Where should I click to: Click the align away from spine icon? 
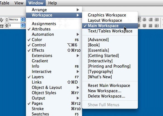pyautogui.click(x=157, y=25)
